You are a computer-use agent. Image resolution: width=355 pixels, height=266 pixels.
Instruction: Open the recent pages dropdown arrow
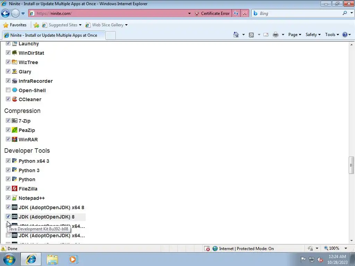pyautogui.click(x=23, y=14)
